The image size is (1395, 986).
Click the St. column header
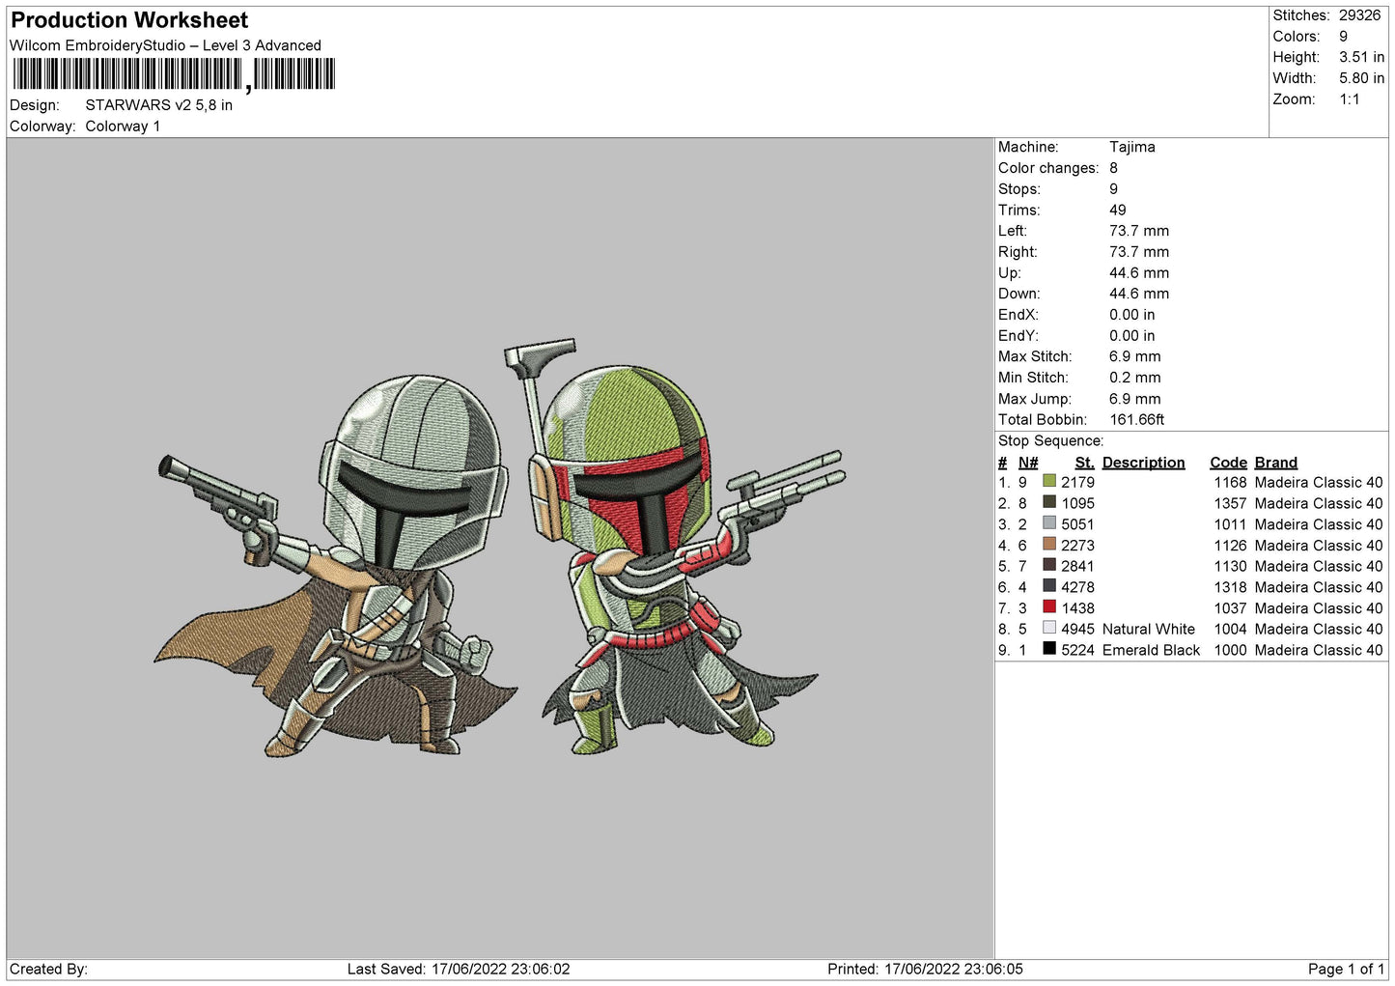[x=1084, y=463]
